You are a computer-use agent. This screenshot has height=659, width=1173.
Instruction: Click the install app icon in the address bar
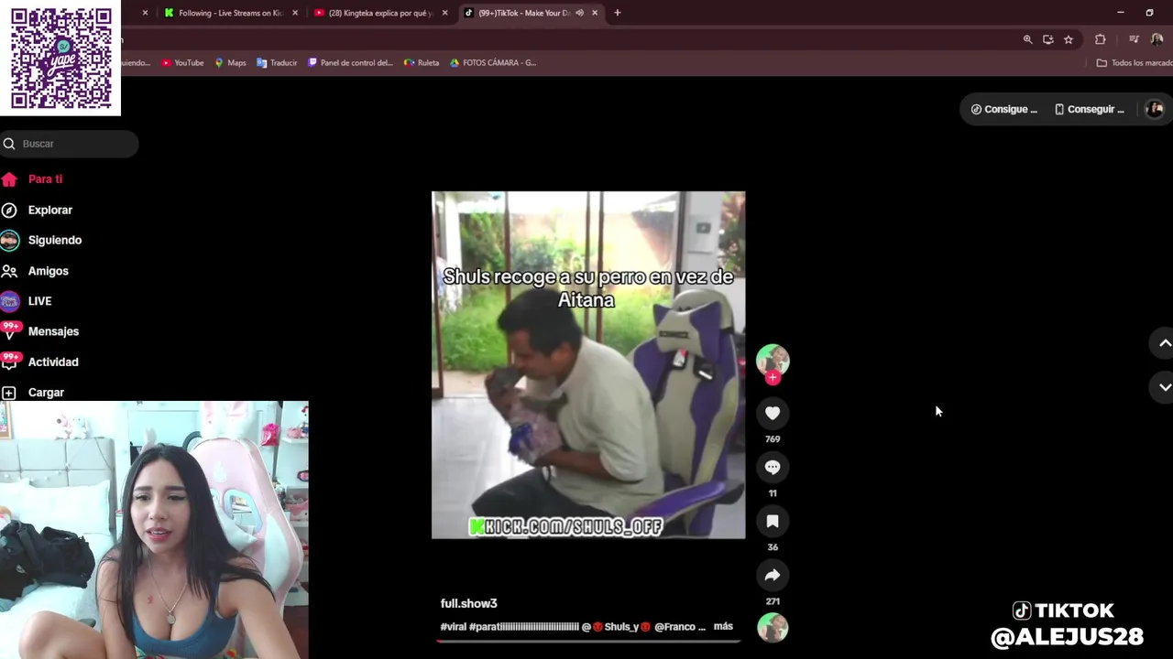point(1047,39)
